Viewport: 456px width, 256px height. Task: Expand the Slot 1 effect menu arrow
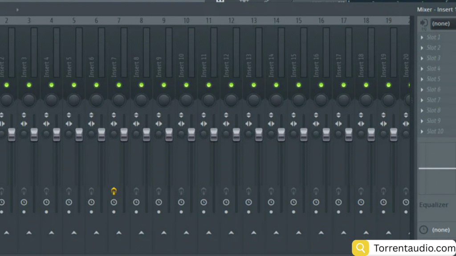pos(422,37)
